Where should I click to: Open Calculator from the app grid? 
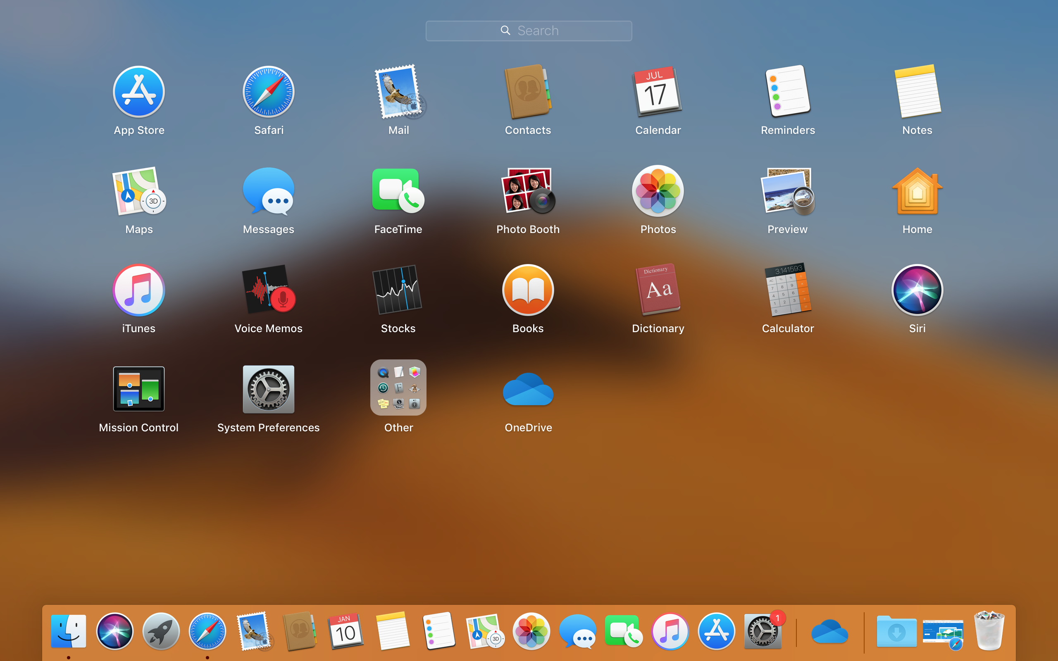[x=788, y=290]
